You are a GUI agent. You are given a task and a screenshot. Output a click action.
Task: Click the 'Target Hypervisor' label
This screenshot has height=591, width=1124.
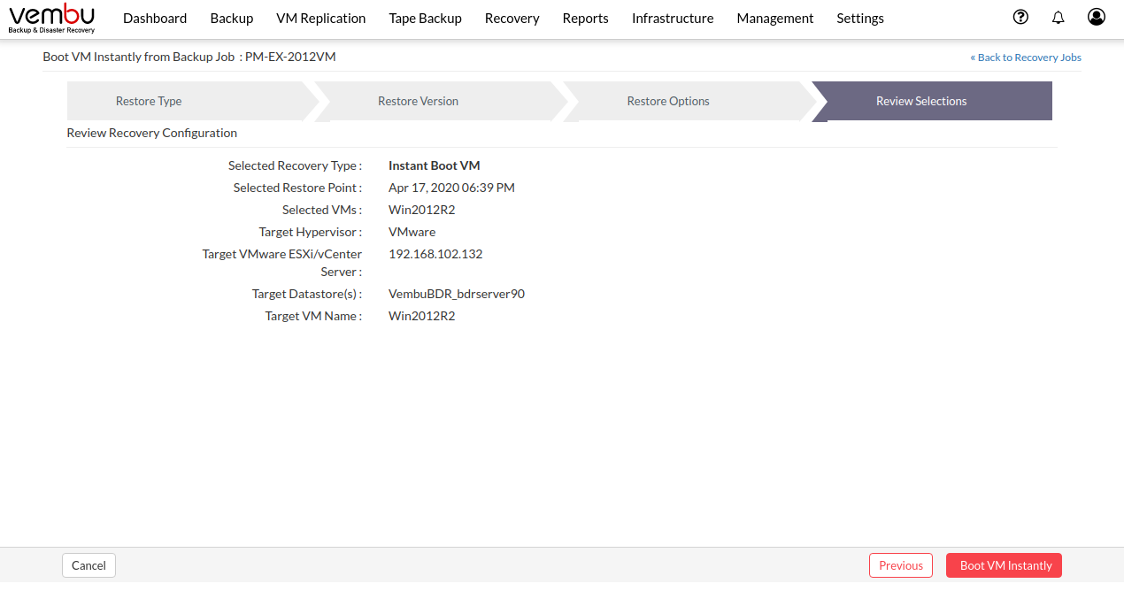(311, 232)
